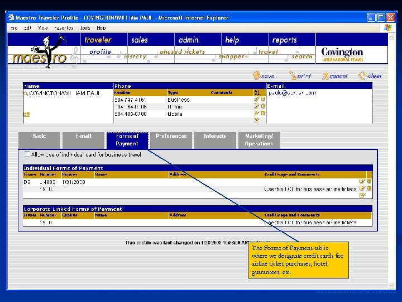Click the page icon in the title bar
The height and width of the screenshot is (302, 402).
(11, 17)
